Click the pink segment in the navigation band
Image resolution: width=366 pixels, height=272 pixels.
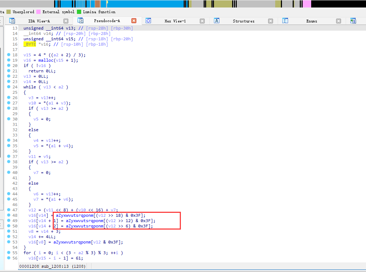[307, 4]
